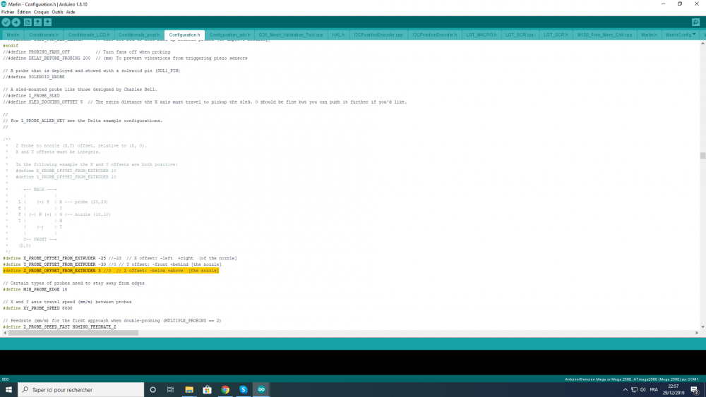This screenshot has width=706, height=397.
Task: Click the Z_PROBE_SPEED_FAST HOMING_FEEDRATE_Z line
Action: [x=59, y=327]
